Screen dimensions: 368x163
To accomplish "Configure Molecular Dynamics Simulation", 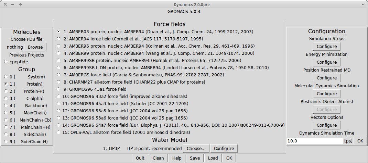I will [327, 93].
